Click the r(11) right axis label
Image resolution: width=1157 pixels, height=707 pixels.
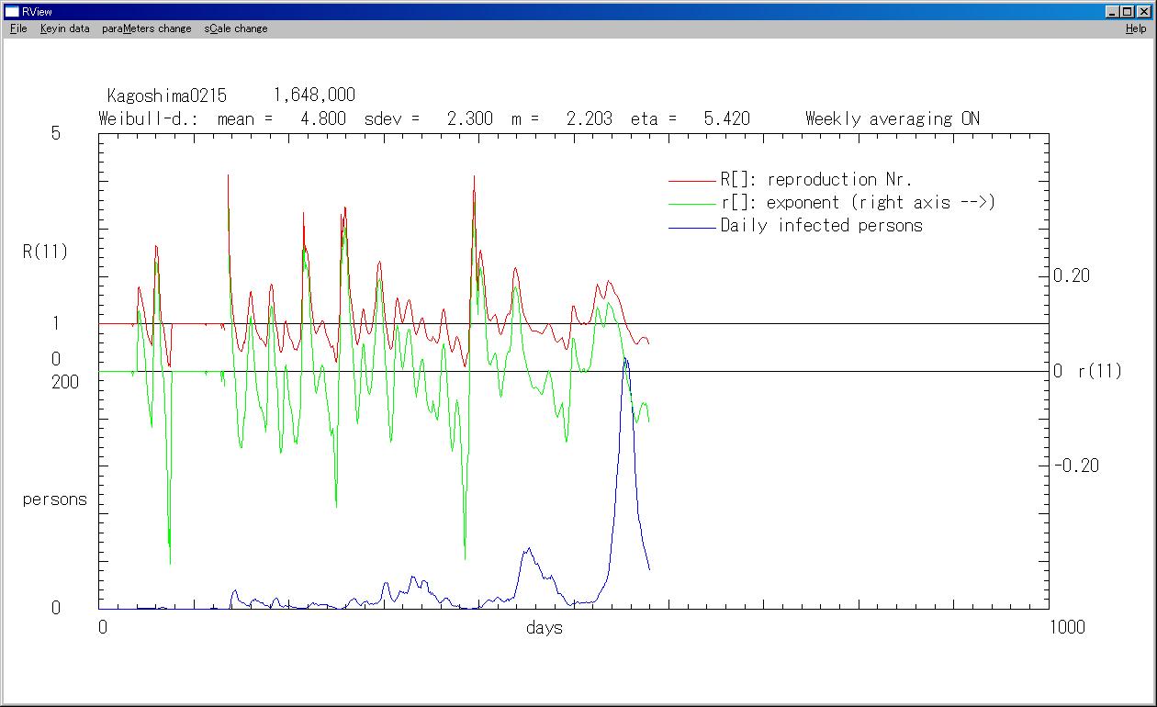point(1099,371)
